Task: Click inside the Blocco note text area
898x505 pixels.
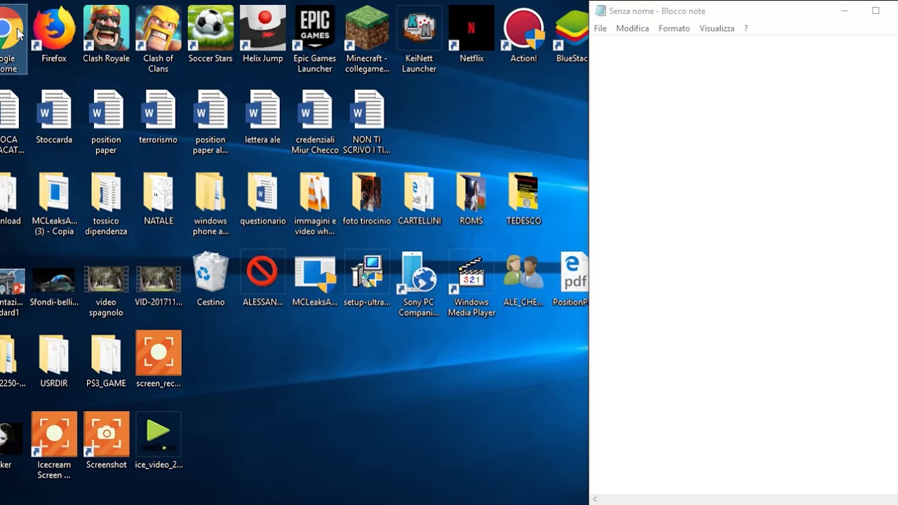Action: coord(744,264)
